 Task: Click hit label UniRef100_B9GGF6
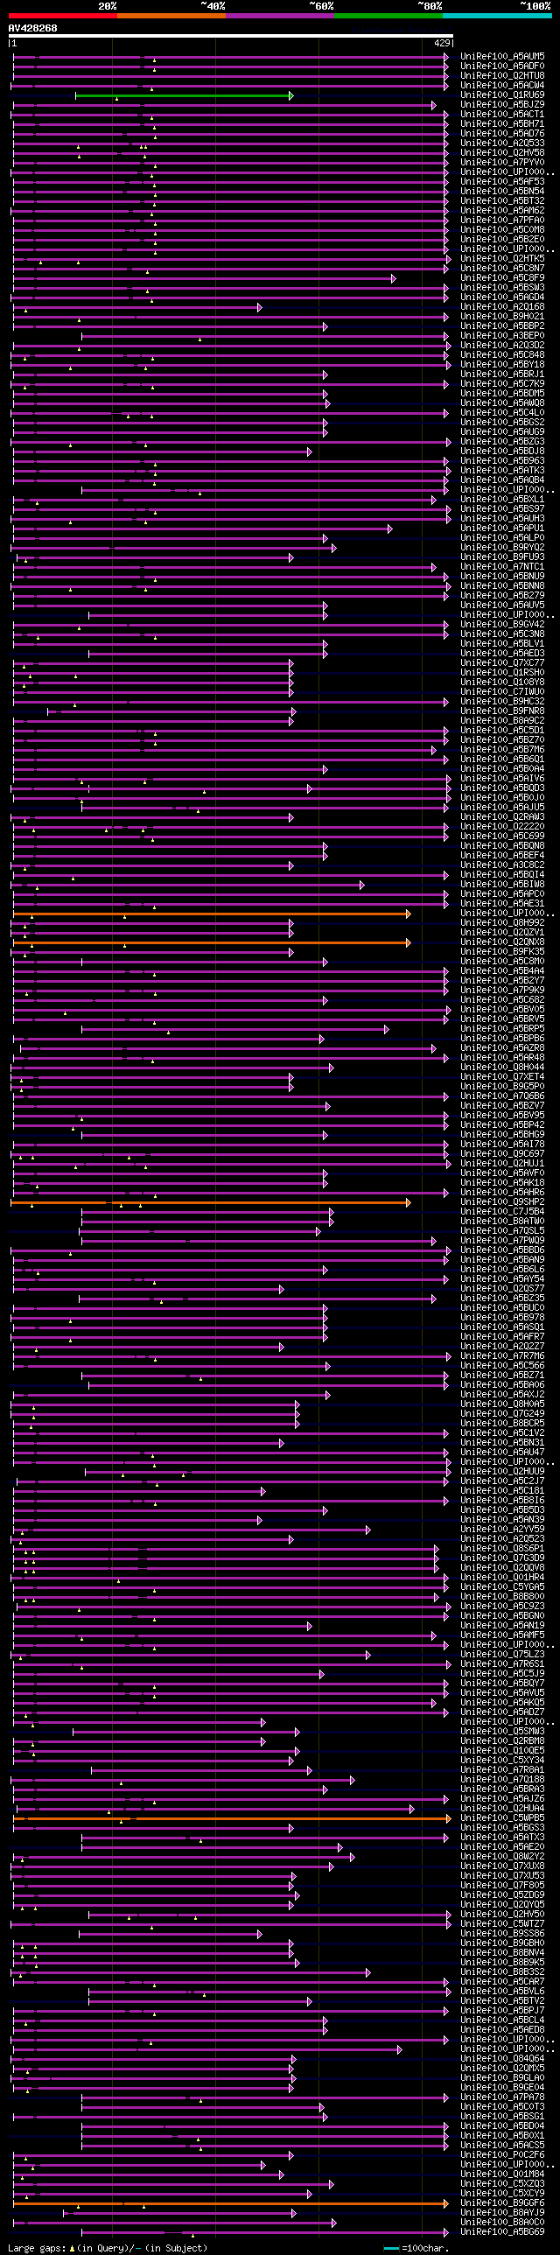[502, 2204]
